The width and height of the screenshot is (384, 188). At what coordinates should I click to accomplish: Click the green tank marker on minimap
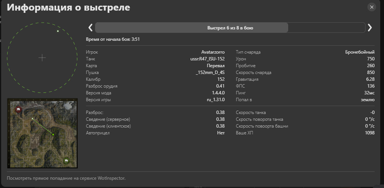[x=53, y=134]
